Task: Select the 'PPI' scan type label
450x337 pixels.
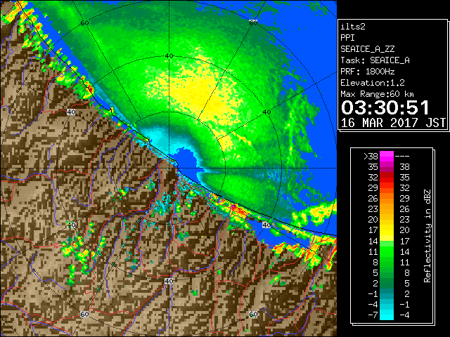Action: coord(347,38)
